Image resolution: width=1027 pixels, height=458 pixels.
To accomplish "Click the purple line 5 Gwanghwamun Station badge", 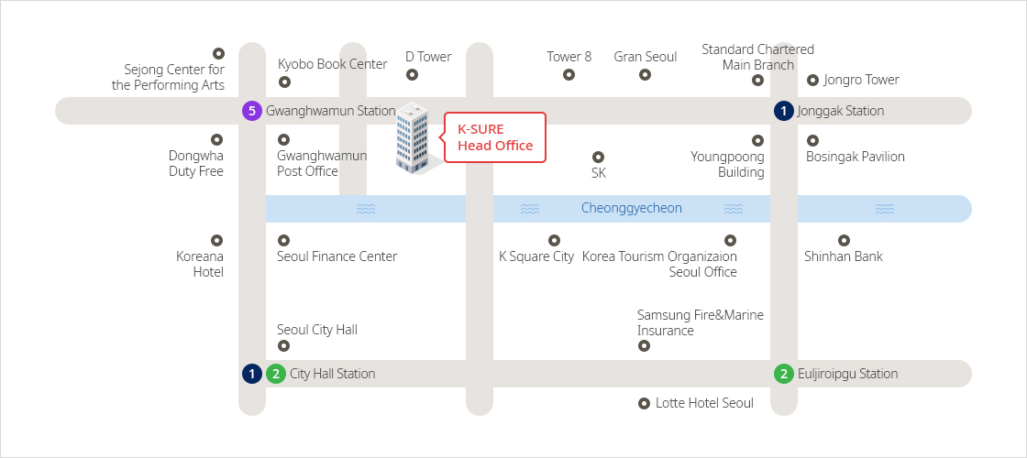I will [x=251, y=111].
